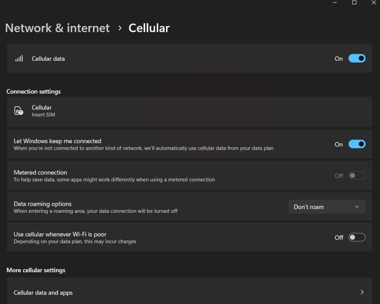Go back to Network & internet

pyautogui.click(x=57, y=28)
